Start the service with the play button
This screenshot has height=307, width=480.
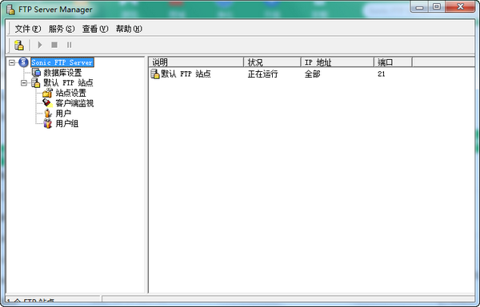[x=40, y=45]
